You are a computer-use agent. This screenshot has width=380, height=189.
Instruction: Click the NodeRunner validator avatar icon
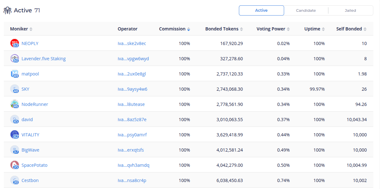(x=15, y=104)
